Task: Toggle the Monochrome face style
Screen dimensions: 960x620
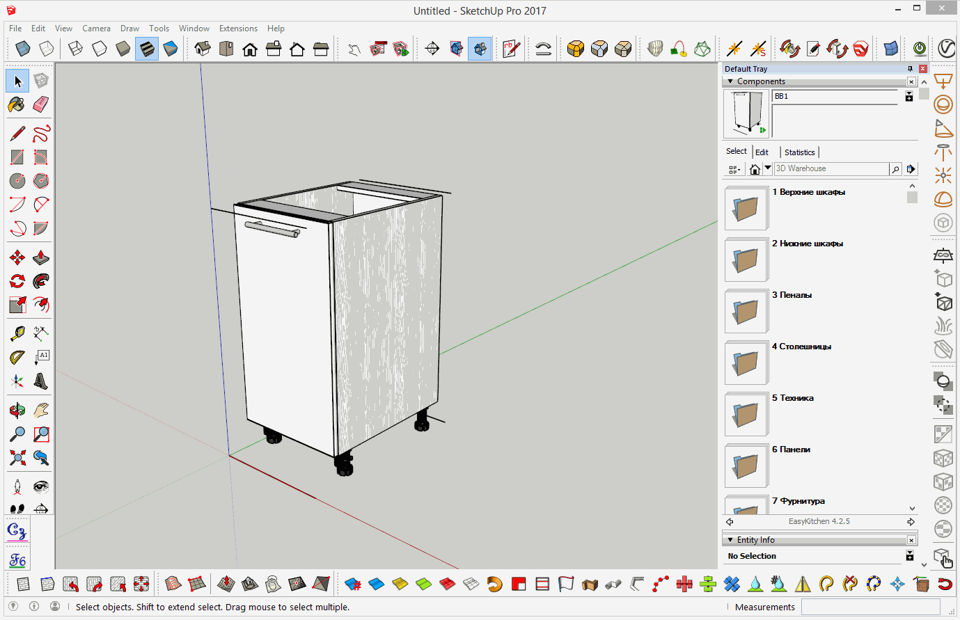Action: (171, 49)
